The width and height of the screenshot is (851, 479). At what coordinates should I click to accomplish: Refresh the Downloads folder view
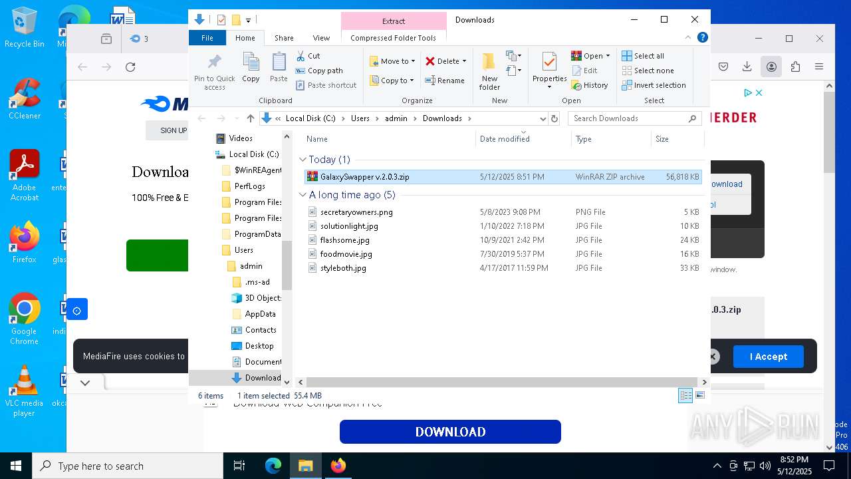[x=554, y=118]
